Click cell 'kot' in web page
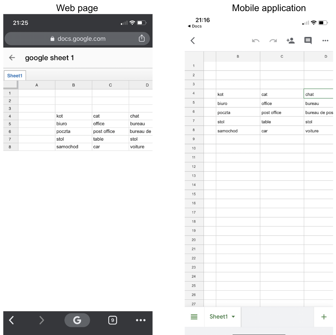The width and height of the screenshot is (336, 335). [x=73, y=116]
